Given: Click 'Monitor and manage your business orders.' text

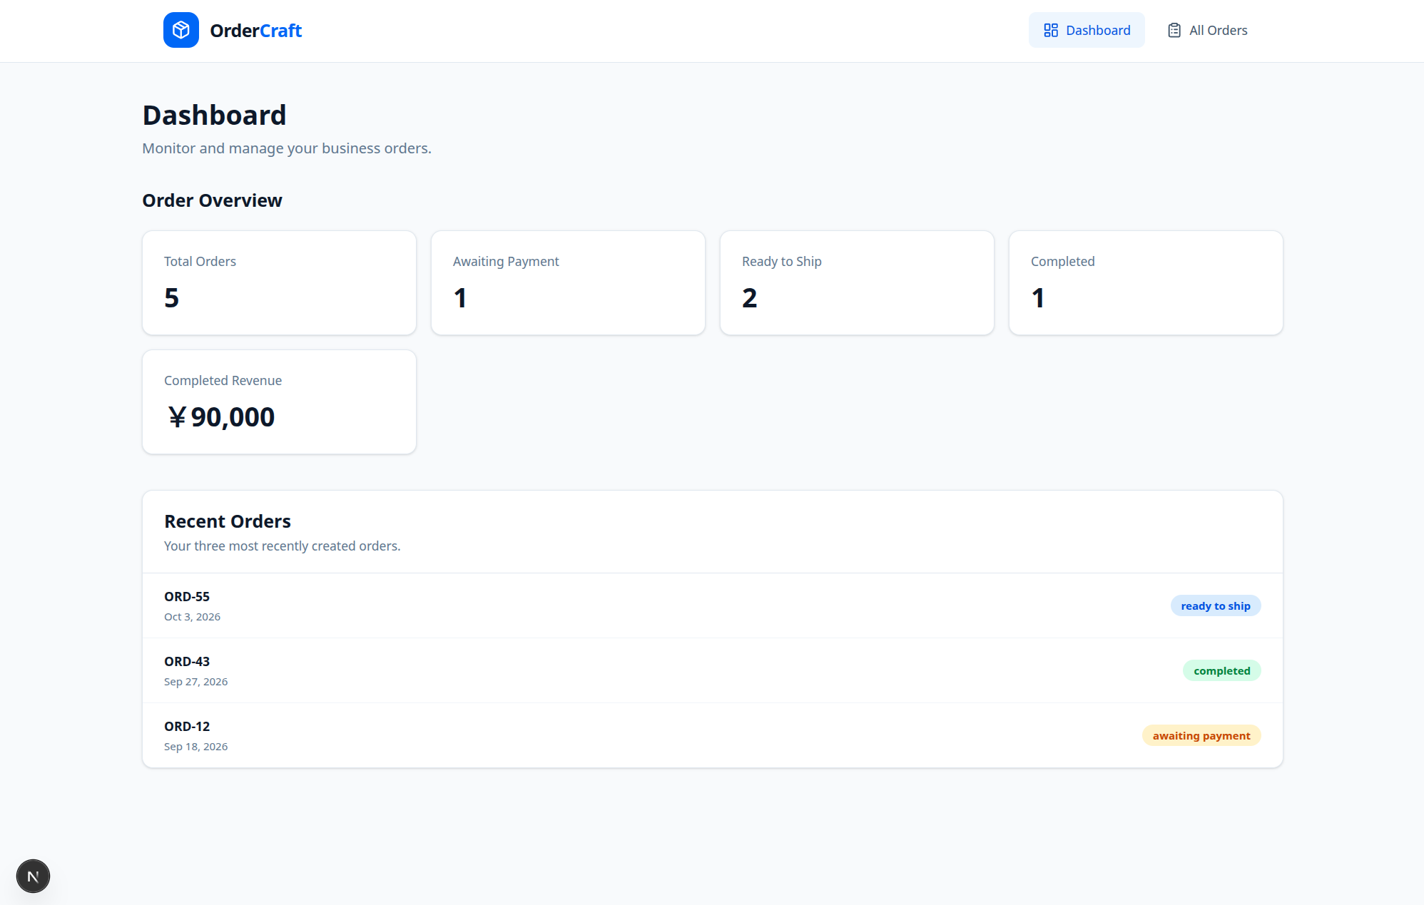Looking at the screenshot, I should pos(287,148).
